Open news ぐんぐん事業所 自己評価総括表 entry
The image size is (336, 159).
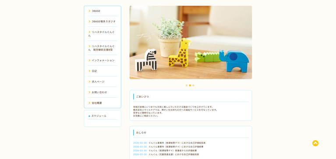pyautogui.click(x=177, y=143)
